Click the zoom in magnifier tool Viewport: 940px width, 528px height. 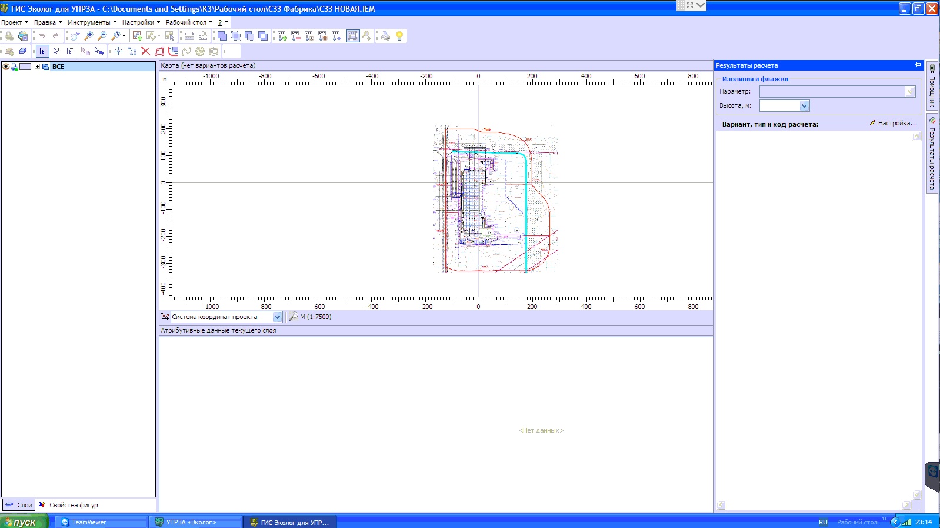pos(89,36)
